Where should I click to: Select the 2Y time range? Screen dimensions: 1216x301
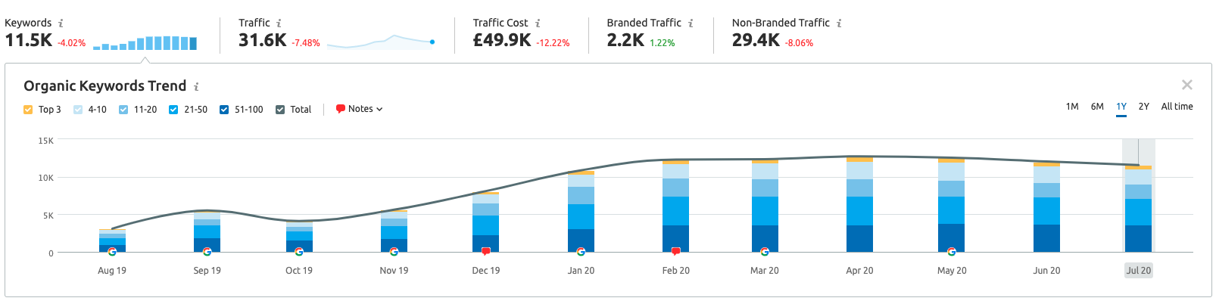tap(1144, 107)
